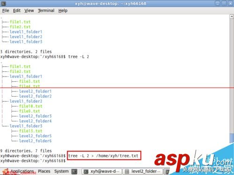Click 'tree -L 2' command text
234x175 pixels.
79,56
